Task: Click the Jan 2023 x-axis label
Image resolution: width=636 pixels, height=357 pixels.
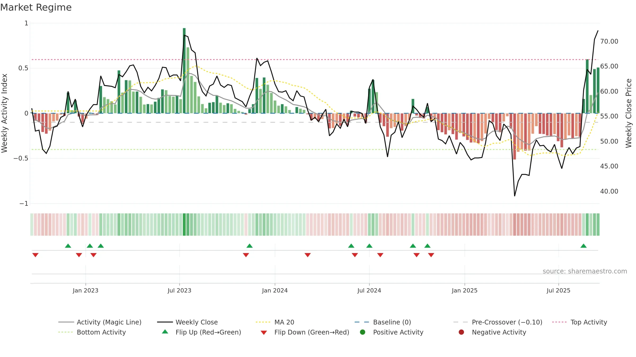Action: coord(86,290)
